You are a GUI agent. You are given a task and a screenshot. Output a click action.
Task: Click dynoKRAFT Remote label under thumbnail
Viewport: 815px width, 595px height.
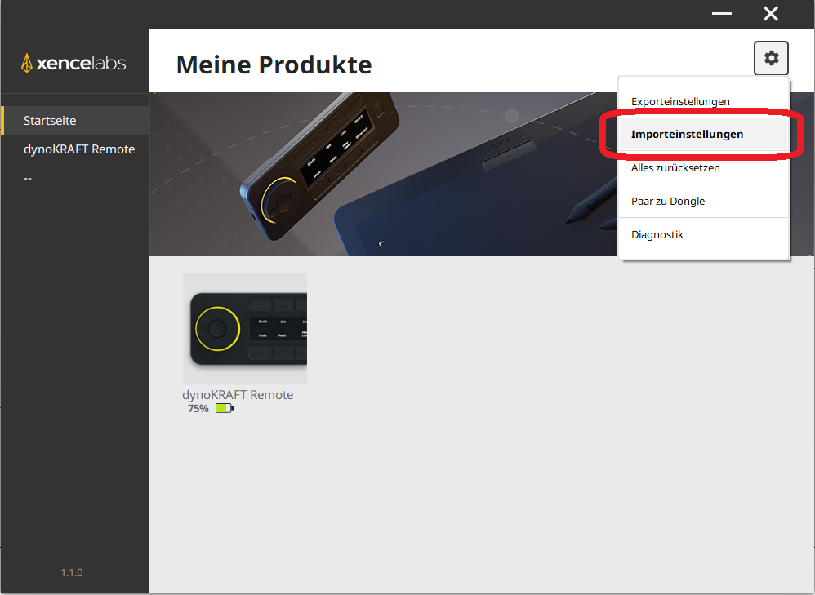click(x=238, y=395)
